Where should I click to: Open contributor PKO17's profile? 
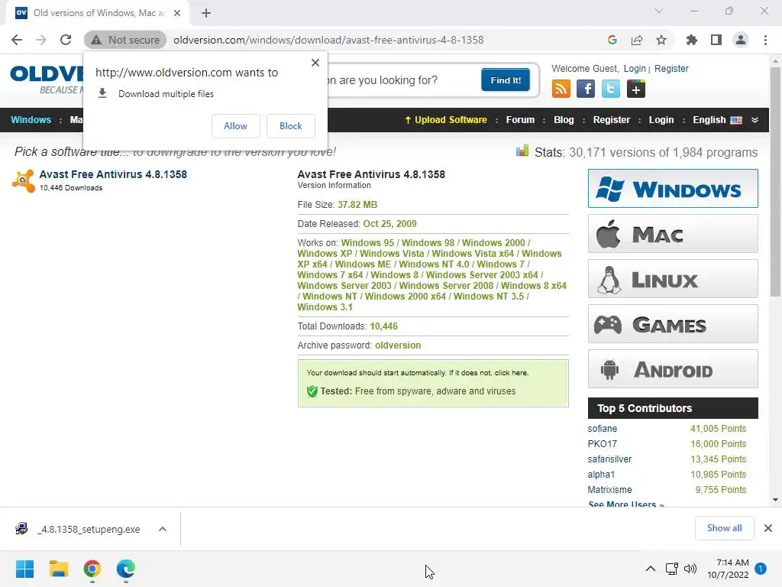[602, 444]
